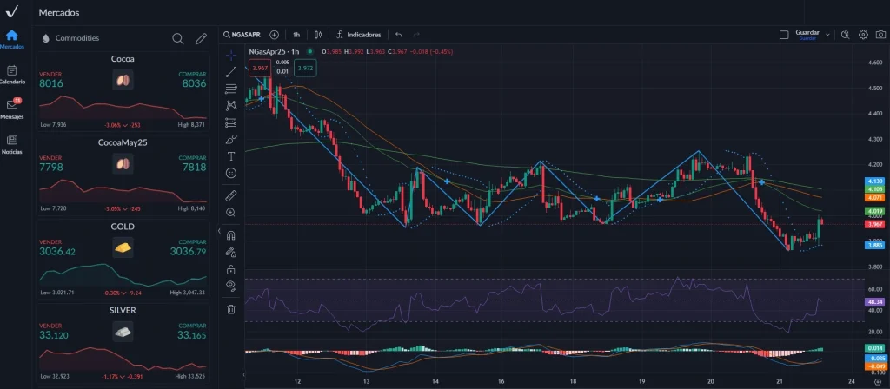Image resolution: width=890 pixels, height=389 pixels.
Task: Hide all drawings with eye icon
Action: [x=231, y=285]
